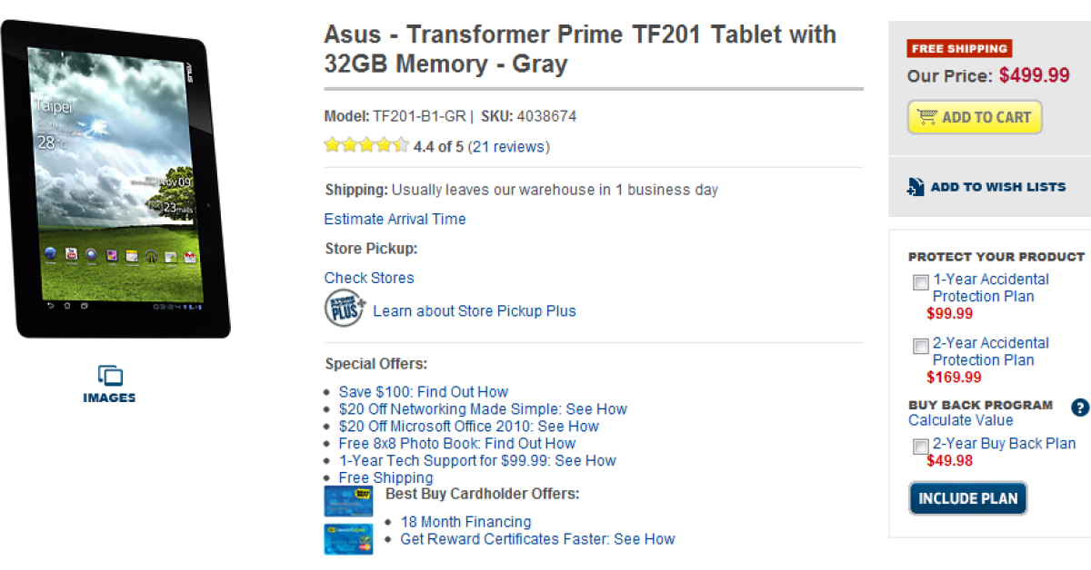Open the Save $100 special offer
This screenshot has height=570, width=1091.
423,392
